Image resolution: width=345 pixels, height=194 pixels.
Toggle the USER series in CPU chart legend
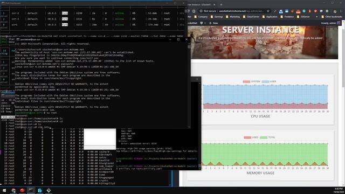(269, 81)
